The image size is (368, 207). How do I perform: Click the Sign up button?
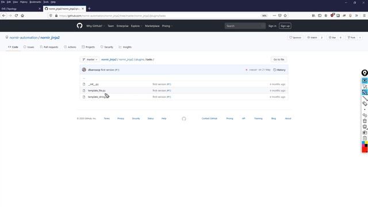(285, 26)
